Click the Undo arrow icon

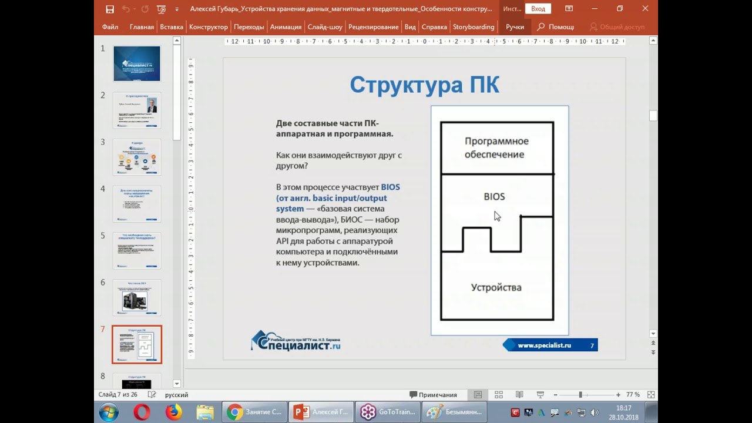pos(126,9)
